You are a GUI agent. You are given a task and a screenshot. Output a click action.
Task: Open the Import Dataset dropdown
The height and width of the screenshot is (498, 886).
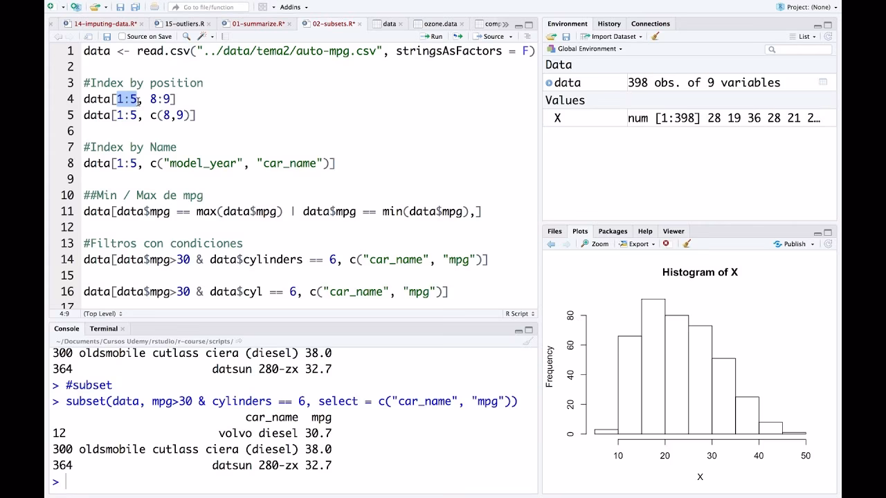612,37
